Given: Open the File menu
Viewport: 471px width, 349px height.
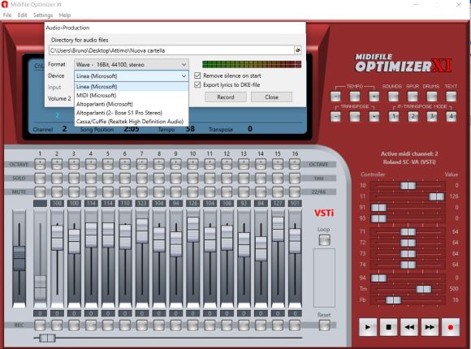Looking at the screenshot, I should [7, 15].
